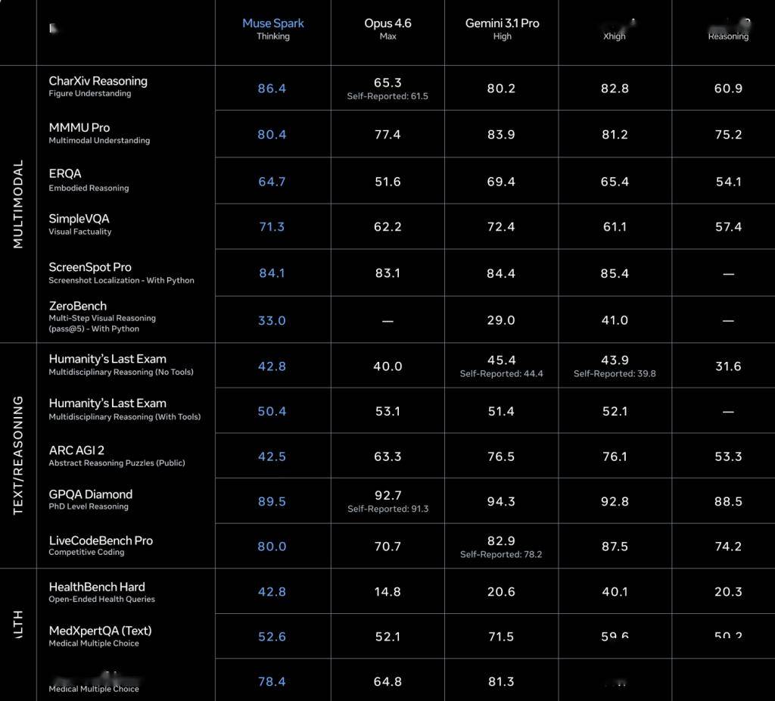Screen dimensions: 775x701
Task: Click the ERQA benchmark name
Action: [65, 173]
